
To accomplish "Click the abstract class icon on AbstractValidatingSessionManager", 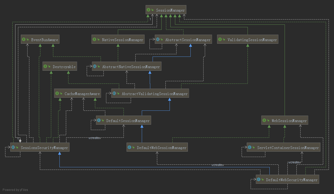I will click(114, 94).
